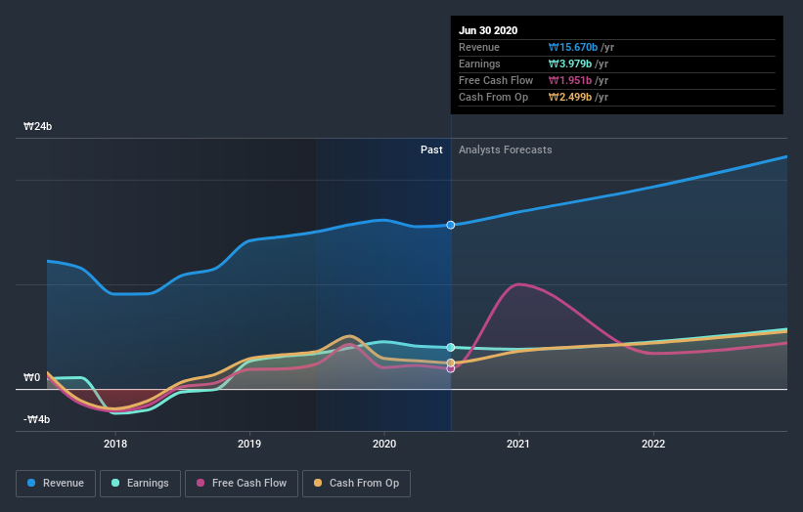Toggle the Earnings series in legend
Viewport: 803px width, 512px height.
click(x=140, y=484)
